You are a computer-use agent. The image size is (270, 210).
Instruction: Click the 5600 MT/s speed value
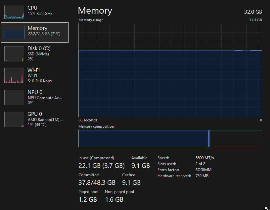coord(204,158)
